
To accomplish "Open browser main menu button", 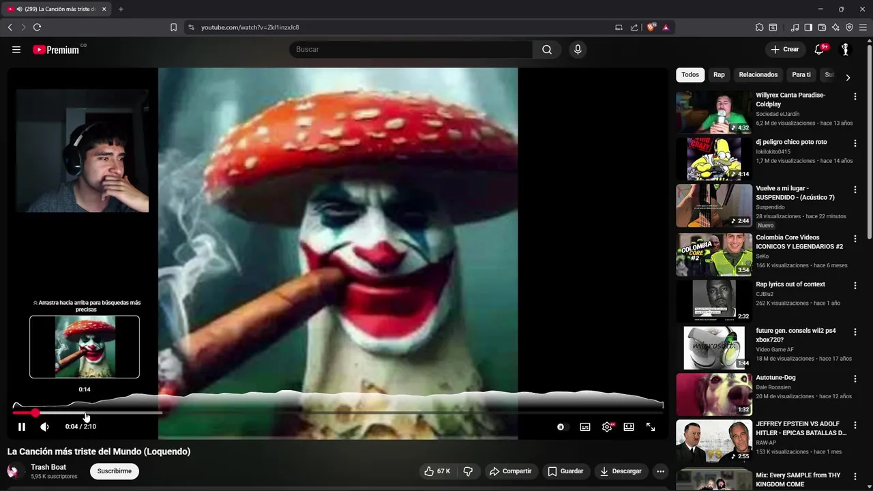I will point(863,27).
